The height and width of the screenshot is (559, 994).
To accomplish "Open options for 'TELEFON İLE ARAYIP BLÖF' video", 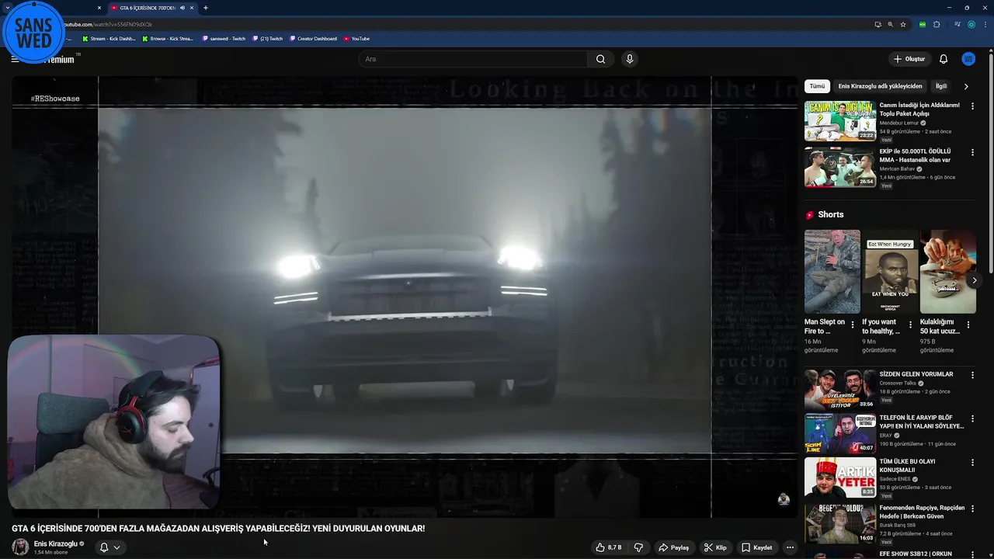I will pyautogui.click(x=972, y=419).
